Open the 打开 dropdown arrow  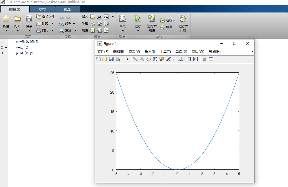tap(18, 30)
